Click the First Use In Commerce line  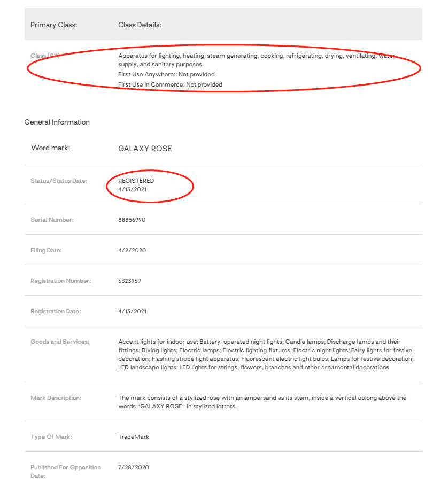[170, 84]
